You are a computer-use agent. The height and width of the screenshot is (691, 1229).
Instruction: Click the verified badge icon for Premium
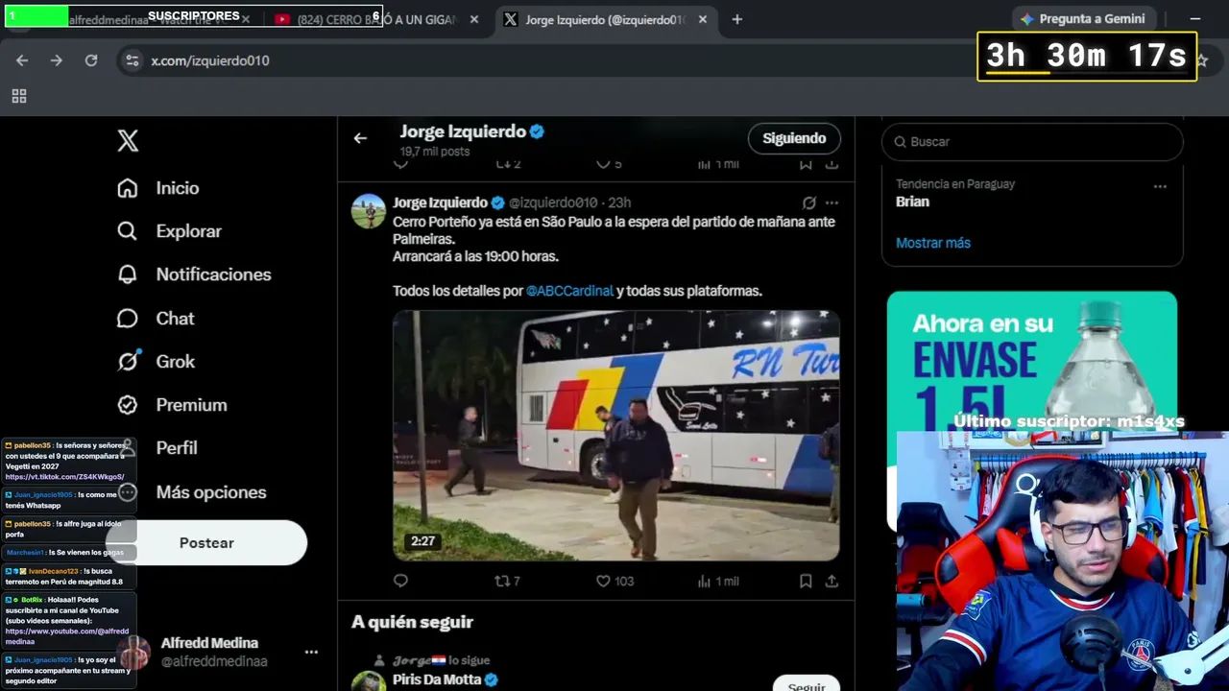(x=128, y=405)
